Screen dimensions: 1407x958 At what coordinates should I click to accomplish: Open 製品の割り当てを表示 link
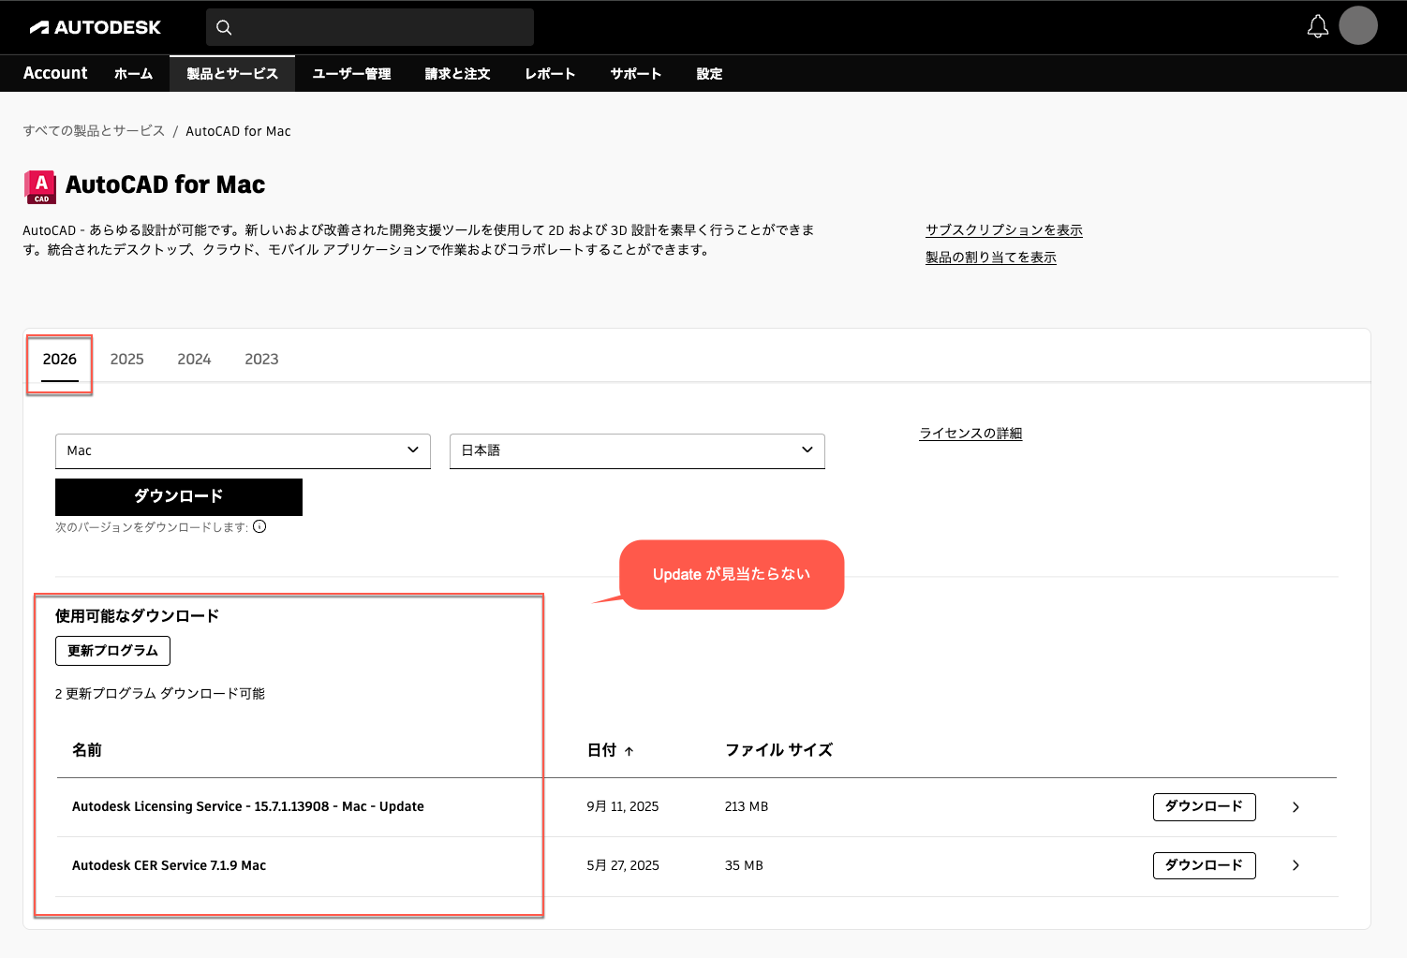[x=991, y=258]
